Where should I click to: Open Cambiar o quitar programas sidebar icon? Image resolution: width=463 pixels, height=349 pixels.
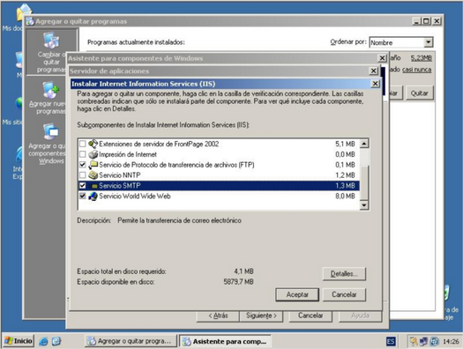51,41
